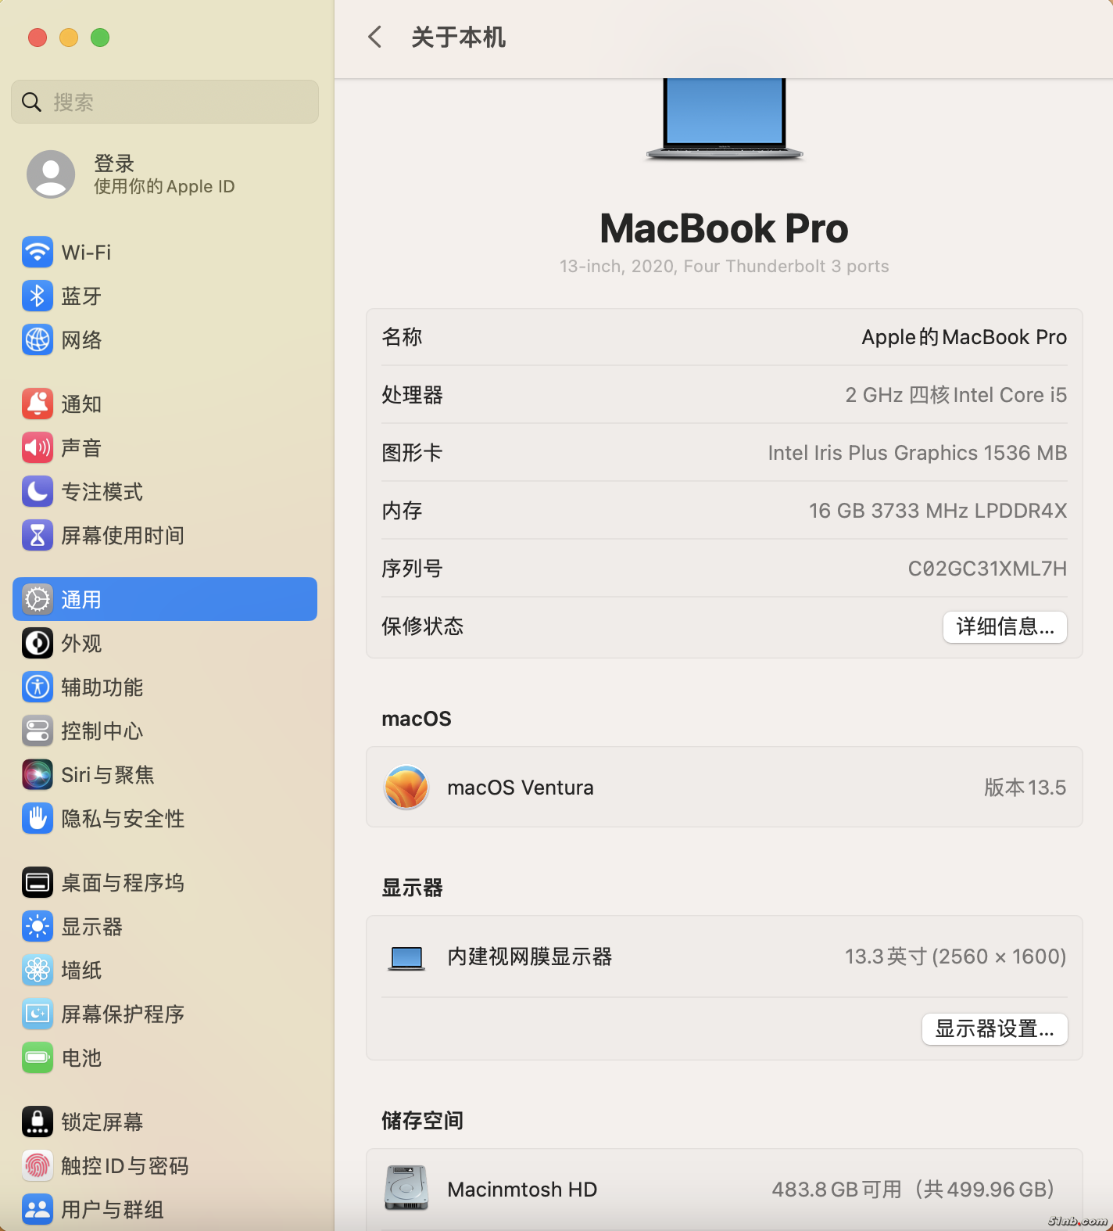Open Screen Time (屏幕使用时间) hourglass icon
Screen dimensions: 1113x1231
(x=38, y=535)
